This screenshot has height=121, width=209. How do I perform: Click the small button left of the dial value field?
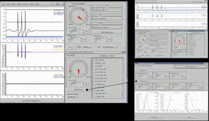point(70,31)
